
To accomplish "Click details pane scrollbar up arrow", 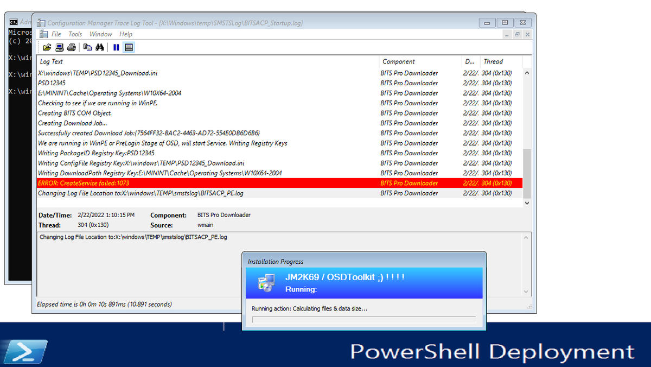I will (526, 237).
